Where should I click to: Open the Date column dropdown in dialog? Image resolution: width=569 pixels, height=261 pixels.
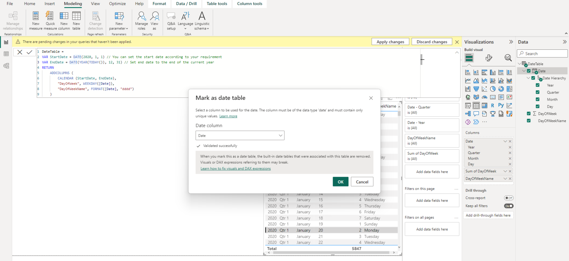(240, 135)
